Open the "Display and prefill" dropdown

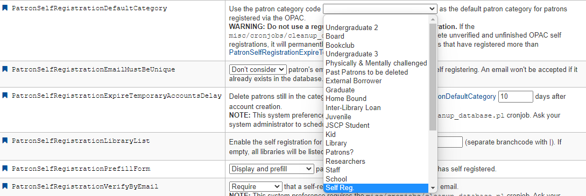(x=271, y=169)
